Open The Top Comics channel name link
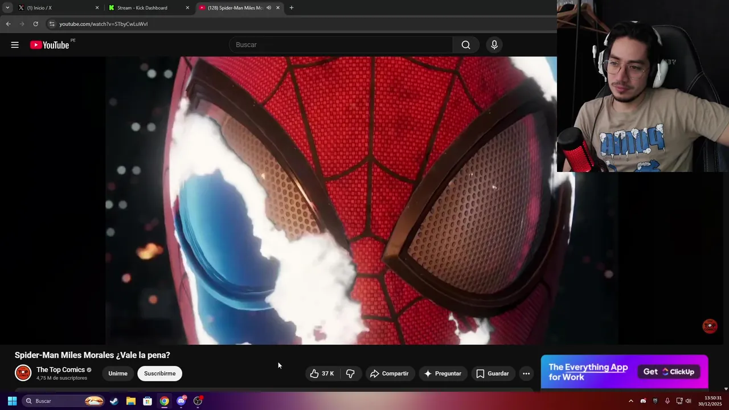Screen dimensions: 729x410 [x=60, y=370]
